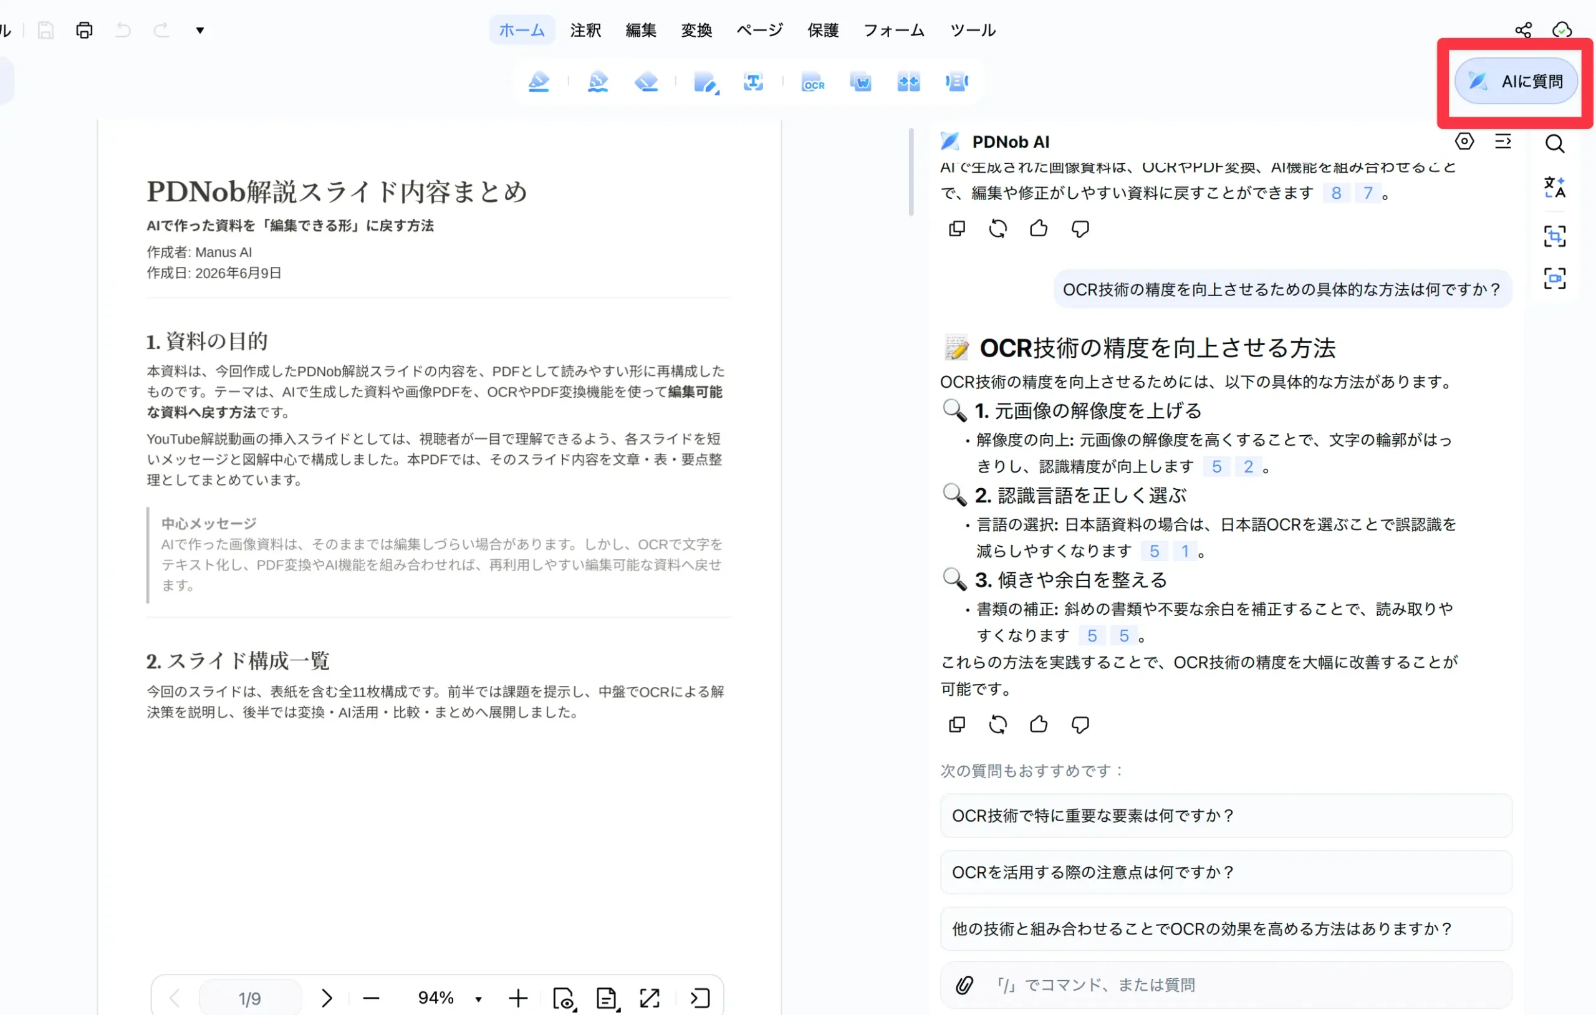Viewport: 1596px width, 1015px height.
Task: Click the save icon
Action: (x=45, y=30)
